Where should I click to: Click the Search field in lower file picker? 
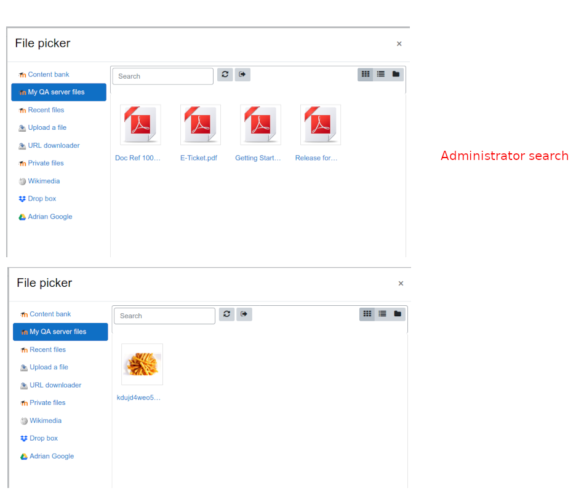[x=165, y=316]
